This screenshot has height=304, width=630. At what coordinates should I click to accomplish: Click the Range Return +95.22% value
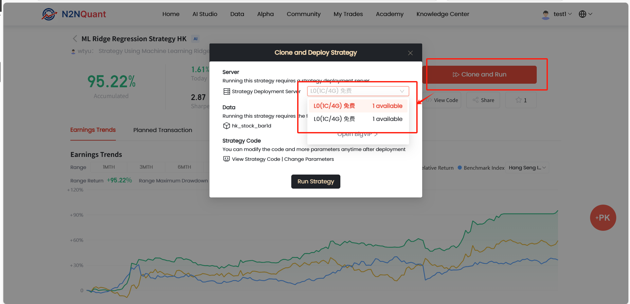click(x=119, y=180)
